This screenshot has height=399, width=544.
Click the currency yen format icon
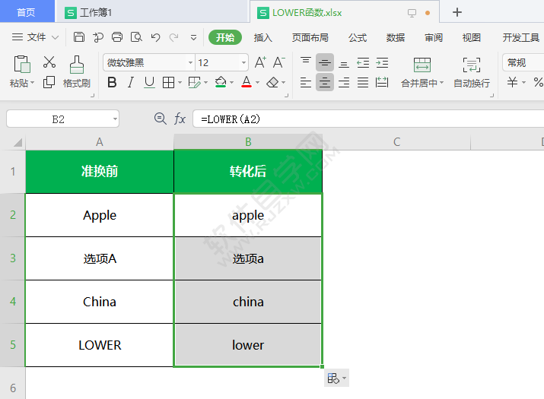tap(513, 82)
